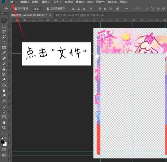The height and width of the screenshot is (162, 167).
Task: Select the Paint Bucket tool
Action: point(4,85)
